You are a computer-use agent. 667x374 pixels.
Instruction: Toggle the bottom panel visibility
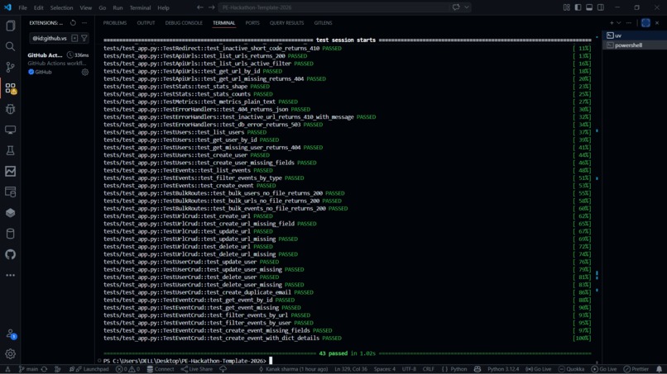(x=589, y=7)
